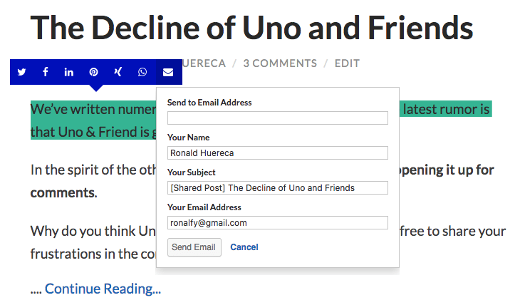Click the Edit post link
This screenshot has width=515, height=305.
point(347,63)
